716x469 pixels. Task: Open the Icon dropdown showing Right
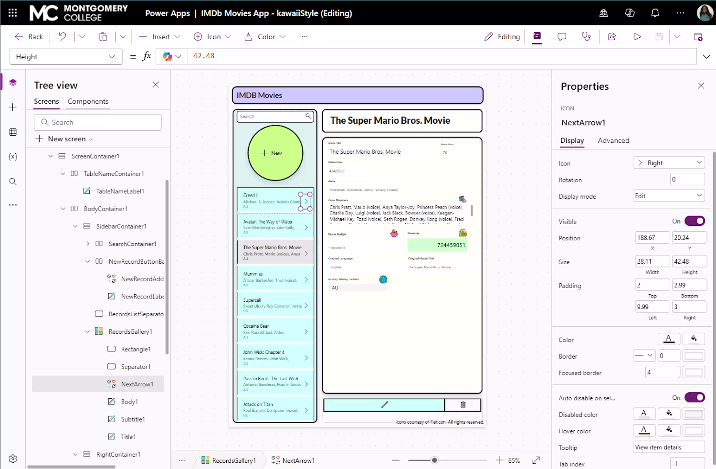coord(669,163)
